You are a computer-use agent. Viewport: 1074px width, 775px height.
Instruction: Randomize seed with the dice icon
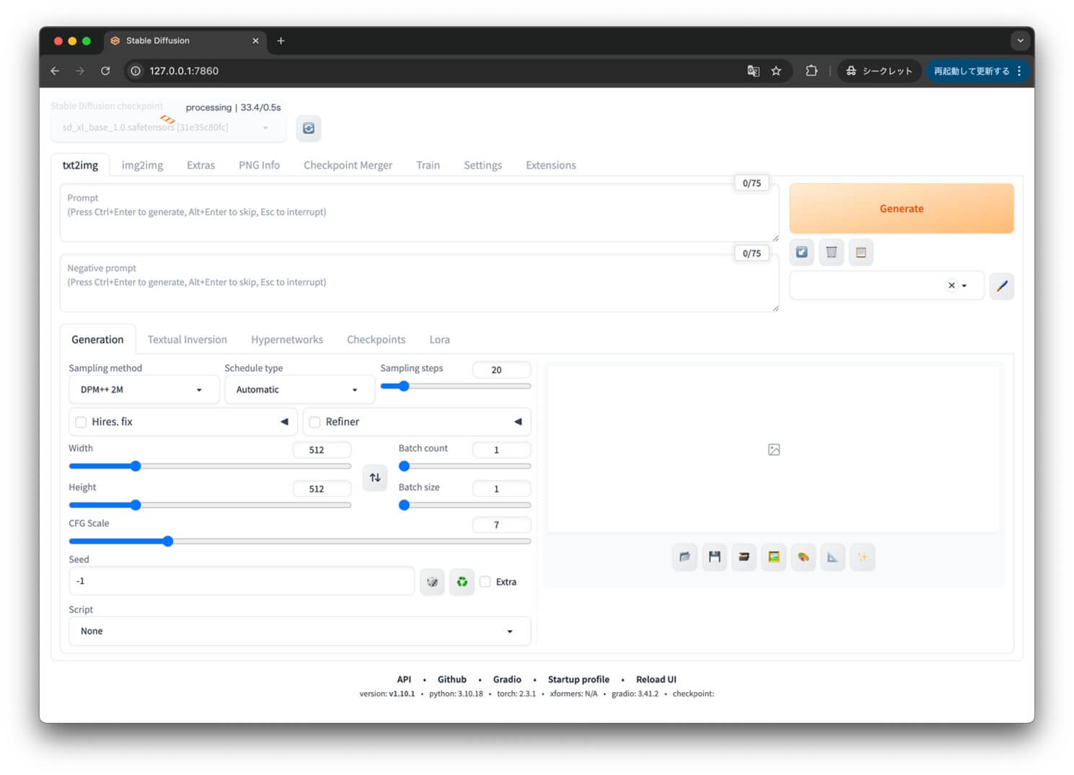pos(432,582)
